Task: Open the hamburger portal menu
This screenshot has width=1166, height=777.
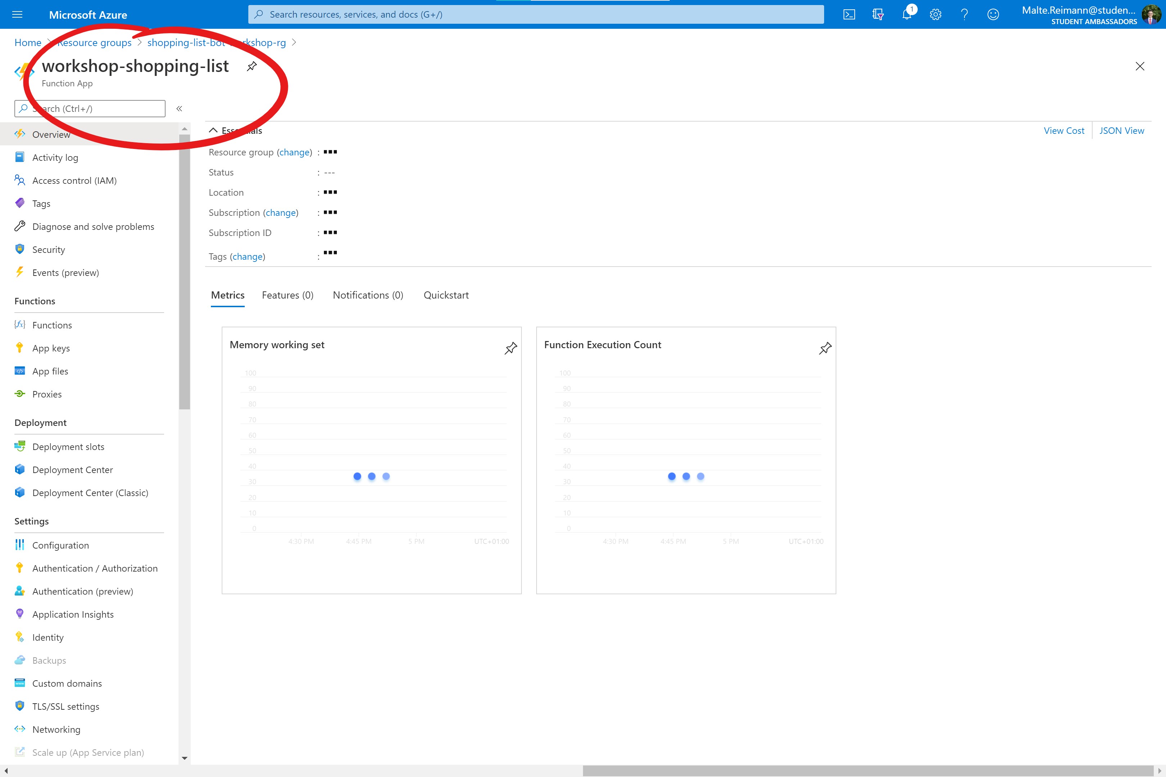Action: point(17,14)
